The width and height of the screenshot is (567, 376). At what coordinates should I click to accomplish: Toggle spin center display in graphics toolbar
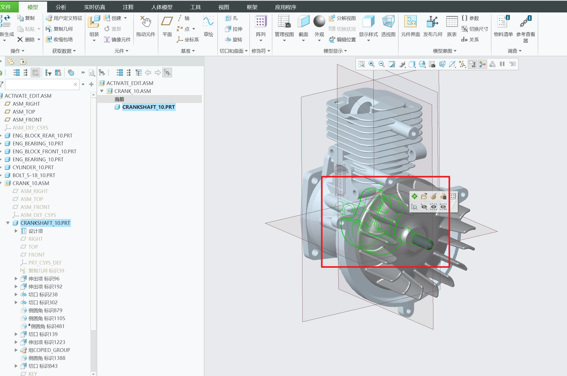point(482,64)
